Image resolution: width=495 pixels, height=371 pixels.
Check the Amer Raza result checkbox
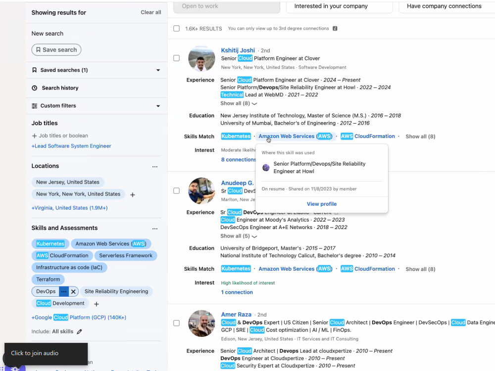[177, 323]
